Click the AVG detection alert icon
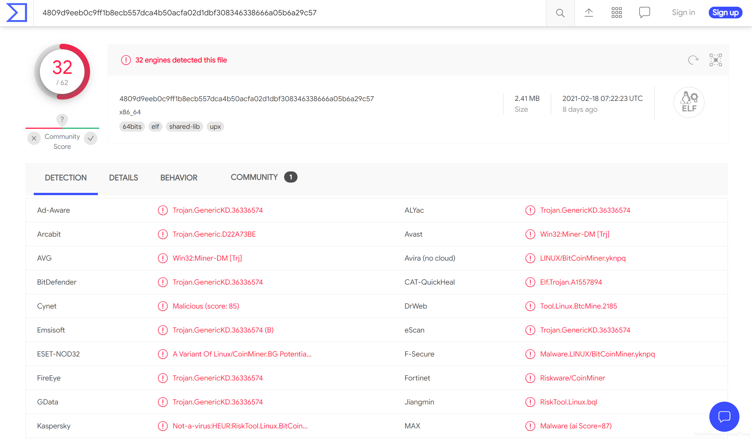This screenshot has height=439, width=752. (163, 258)
